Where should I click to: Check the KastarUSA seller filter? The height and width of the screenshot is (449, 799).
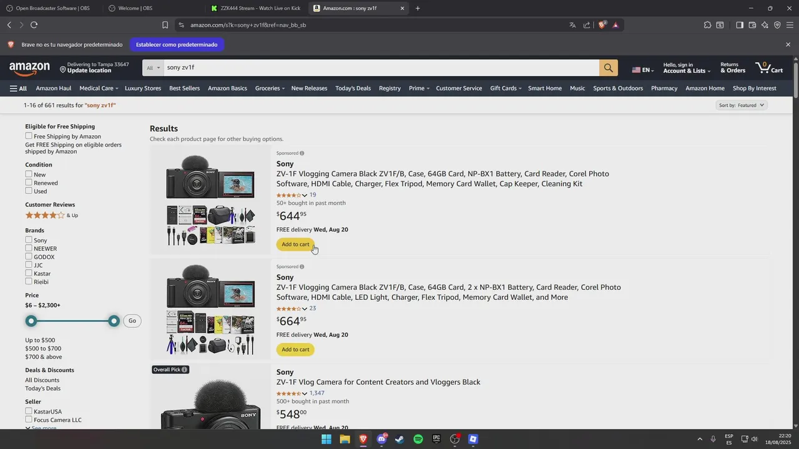(x=29, y=411)
